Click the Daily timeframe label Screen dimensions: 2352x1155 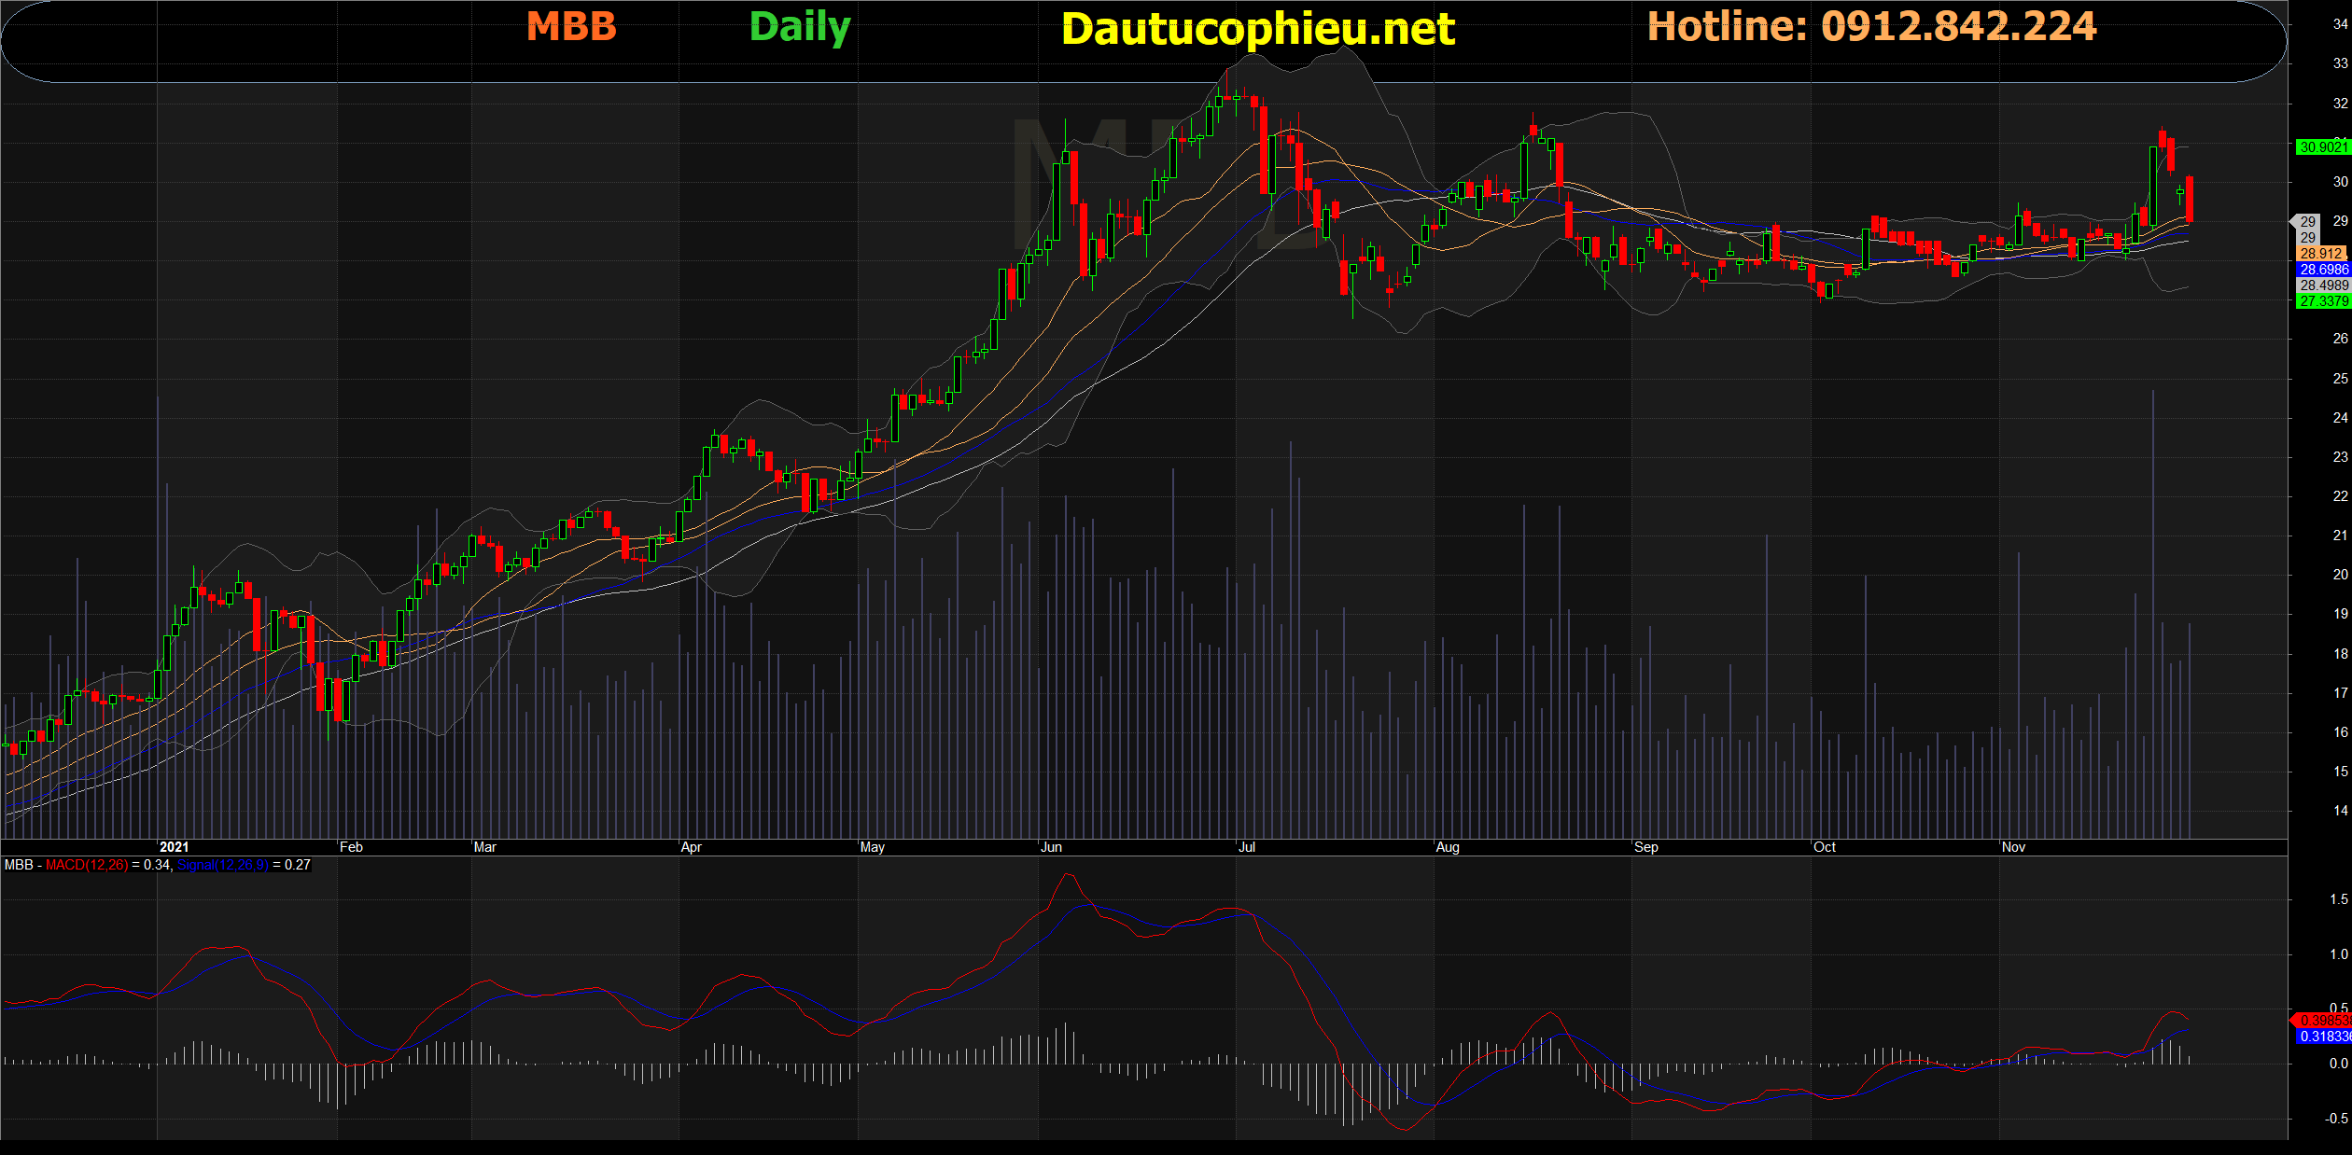click(800, 27)
